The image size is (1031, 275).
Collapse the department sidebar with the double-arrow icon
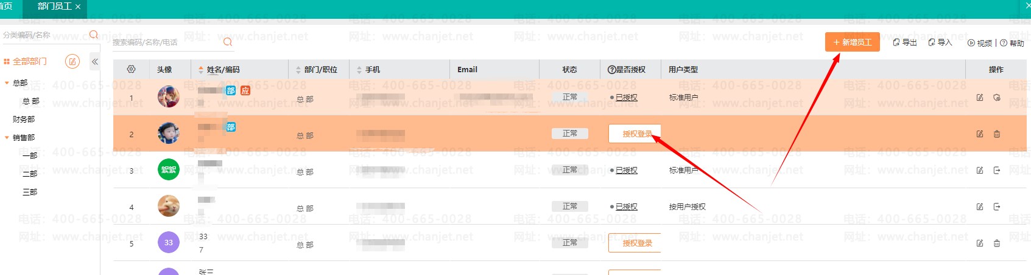[x=95, y=61]
